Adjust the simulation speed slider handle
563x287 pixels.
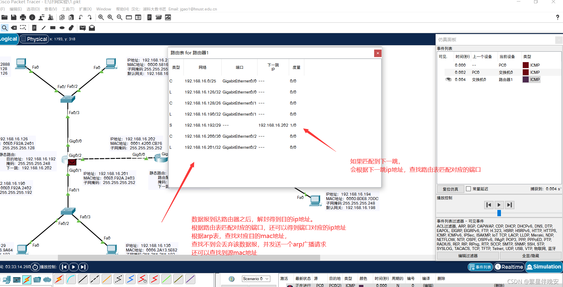pyautogui.click(x=499, y=213)
